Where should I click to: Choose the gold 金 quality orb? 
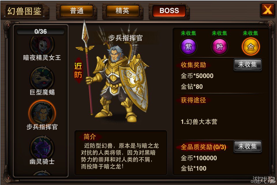point(250,47)
